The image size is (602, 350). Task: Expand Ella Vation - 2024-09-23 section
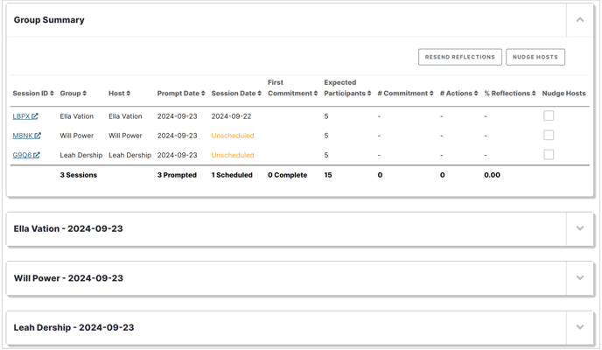coord(580,228)
